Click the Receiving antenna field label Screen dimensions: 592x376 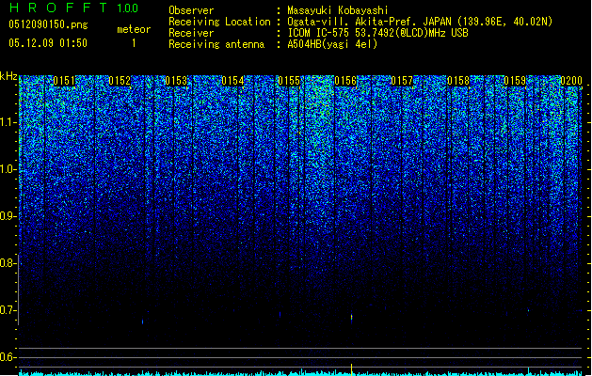click(216, 44)
